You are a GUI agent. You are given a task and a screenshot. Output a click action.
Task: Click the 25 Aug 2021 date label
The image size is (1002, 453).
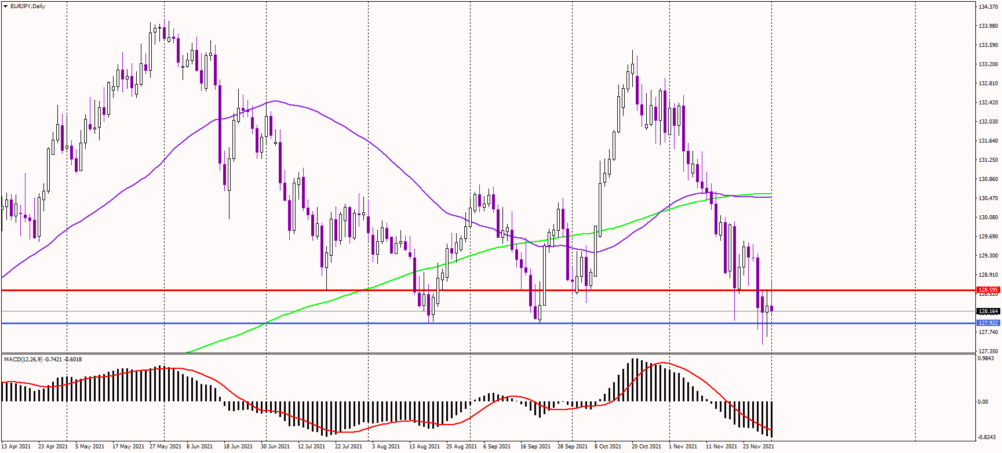coord(461,447)
